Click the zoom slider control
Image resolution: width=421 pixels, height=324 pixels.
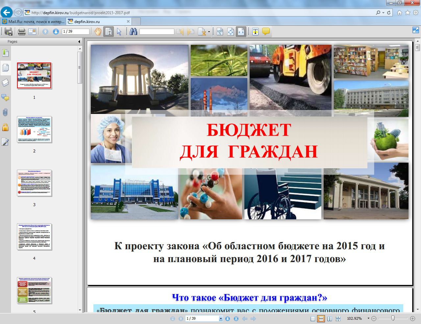(x=393, y=318)
